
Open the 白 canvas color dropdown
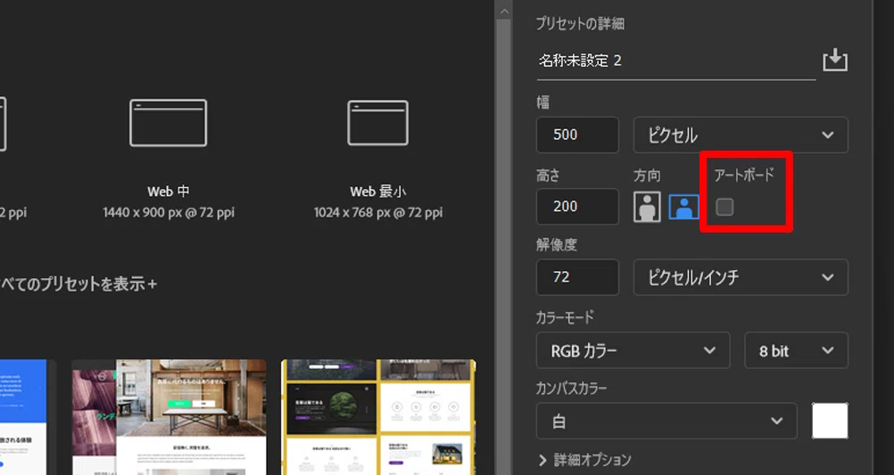(x=666, y=421)
